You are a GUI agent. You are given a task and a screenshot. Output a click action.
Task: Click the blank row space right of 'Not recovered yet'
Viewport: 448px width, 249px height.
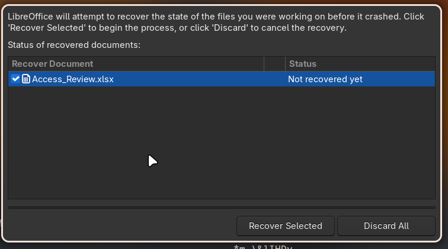pyautogui.click(x=403, y=79)
